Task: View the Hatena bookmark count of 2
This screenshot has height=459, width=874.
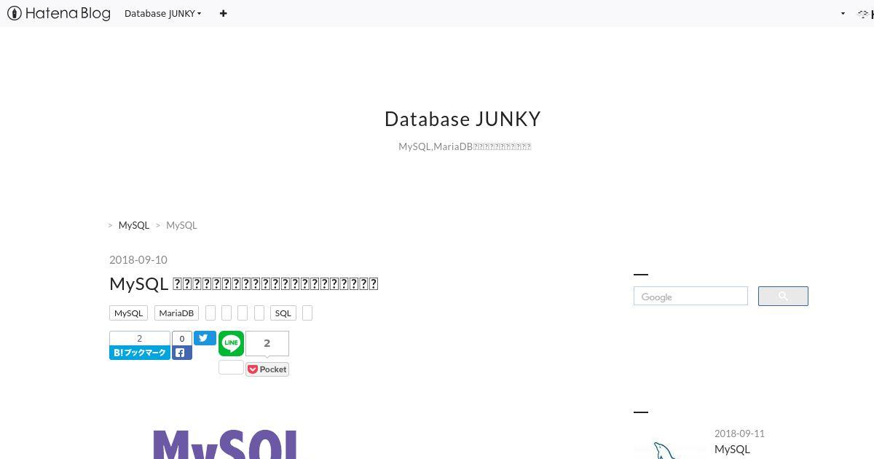Action: [x=140, y=338]
